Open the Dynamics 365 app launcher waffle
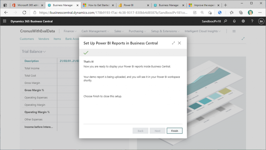The width and height of the screenshot is (266, 150). point(5,21)
